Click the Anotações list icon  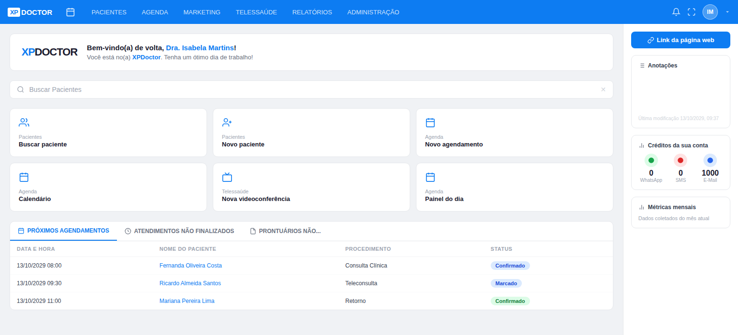(642, 66)
